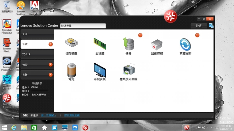Open the Lenovo PowerDVD desktop icon
Screen dimensions: 234x131
pos(7,64)
